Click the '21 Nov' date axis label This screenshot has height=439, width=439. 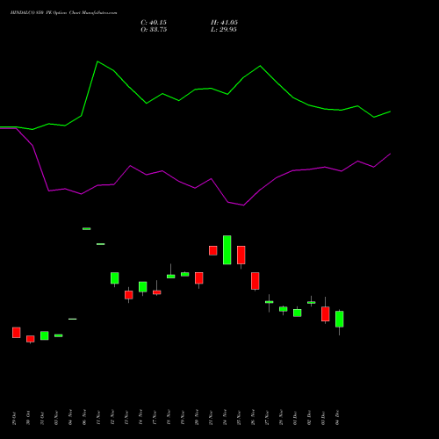tap(211, 418)
